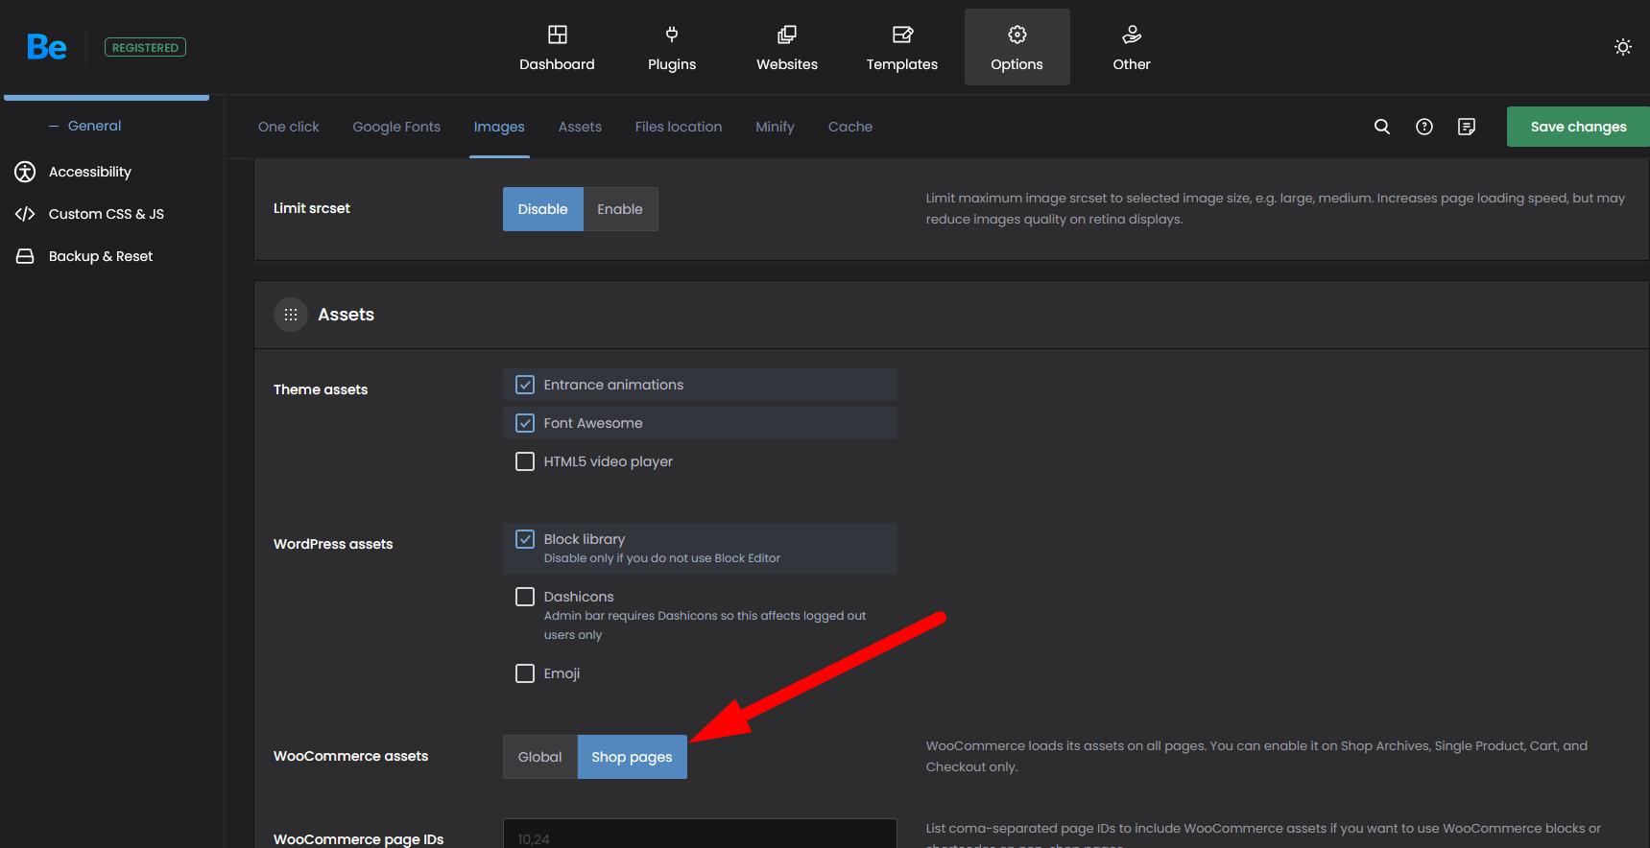The width and height of the screenshot is (1650, 848).
Task: Click the 'WooCommerce assets' label
Action: pyautogui.click(x=351, y=756)
